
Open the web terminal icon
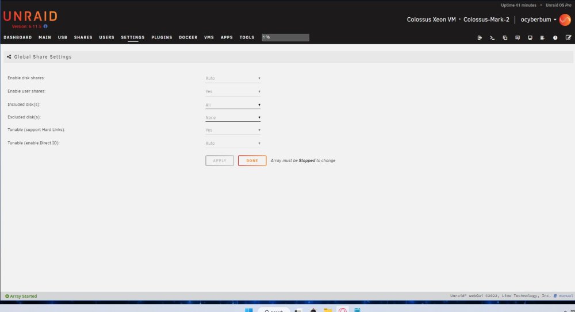(492, 38)
